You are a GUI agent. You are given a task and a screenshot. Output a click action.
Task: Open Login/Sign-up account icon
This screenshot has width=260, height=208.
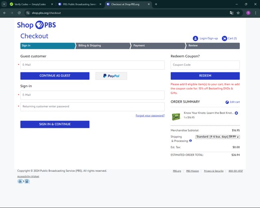pyautogui.click(x=195, y=39)
